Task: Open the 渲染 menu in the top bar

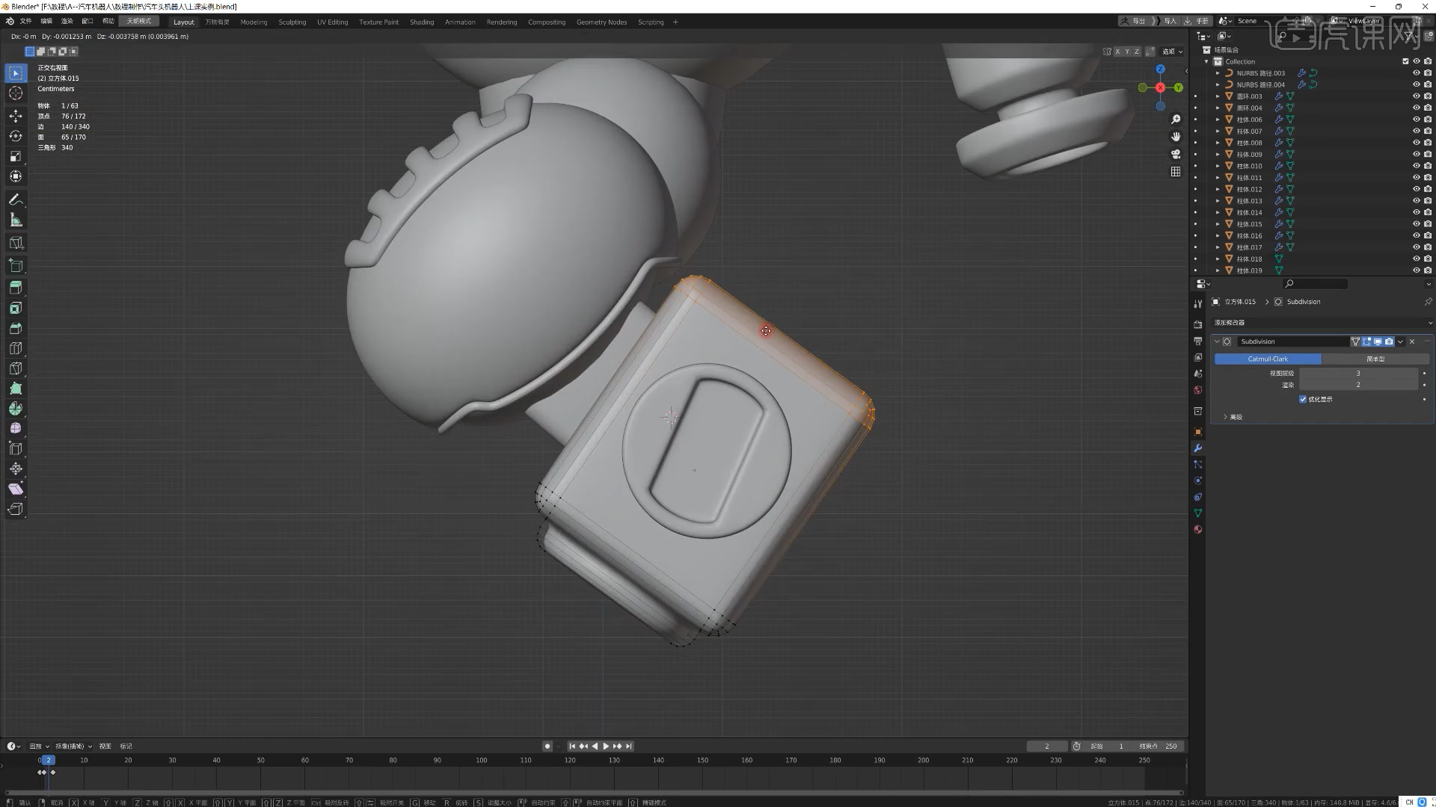Action: [67, 20]
